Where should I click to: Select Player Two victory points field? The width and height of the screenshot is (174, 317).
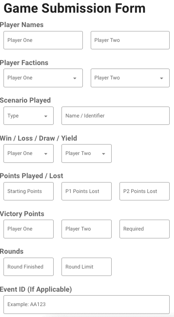pos(86,229)
